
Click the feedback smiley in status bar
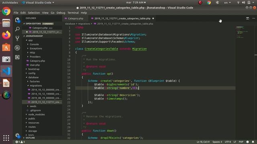tap(248, 142)
